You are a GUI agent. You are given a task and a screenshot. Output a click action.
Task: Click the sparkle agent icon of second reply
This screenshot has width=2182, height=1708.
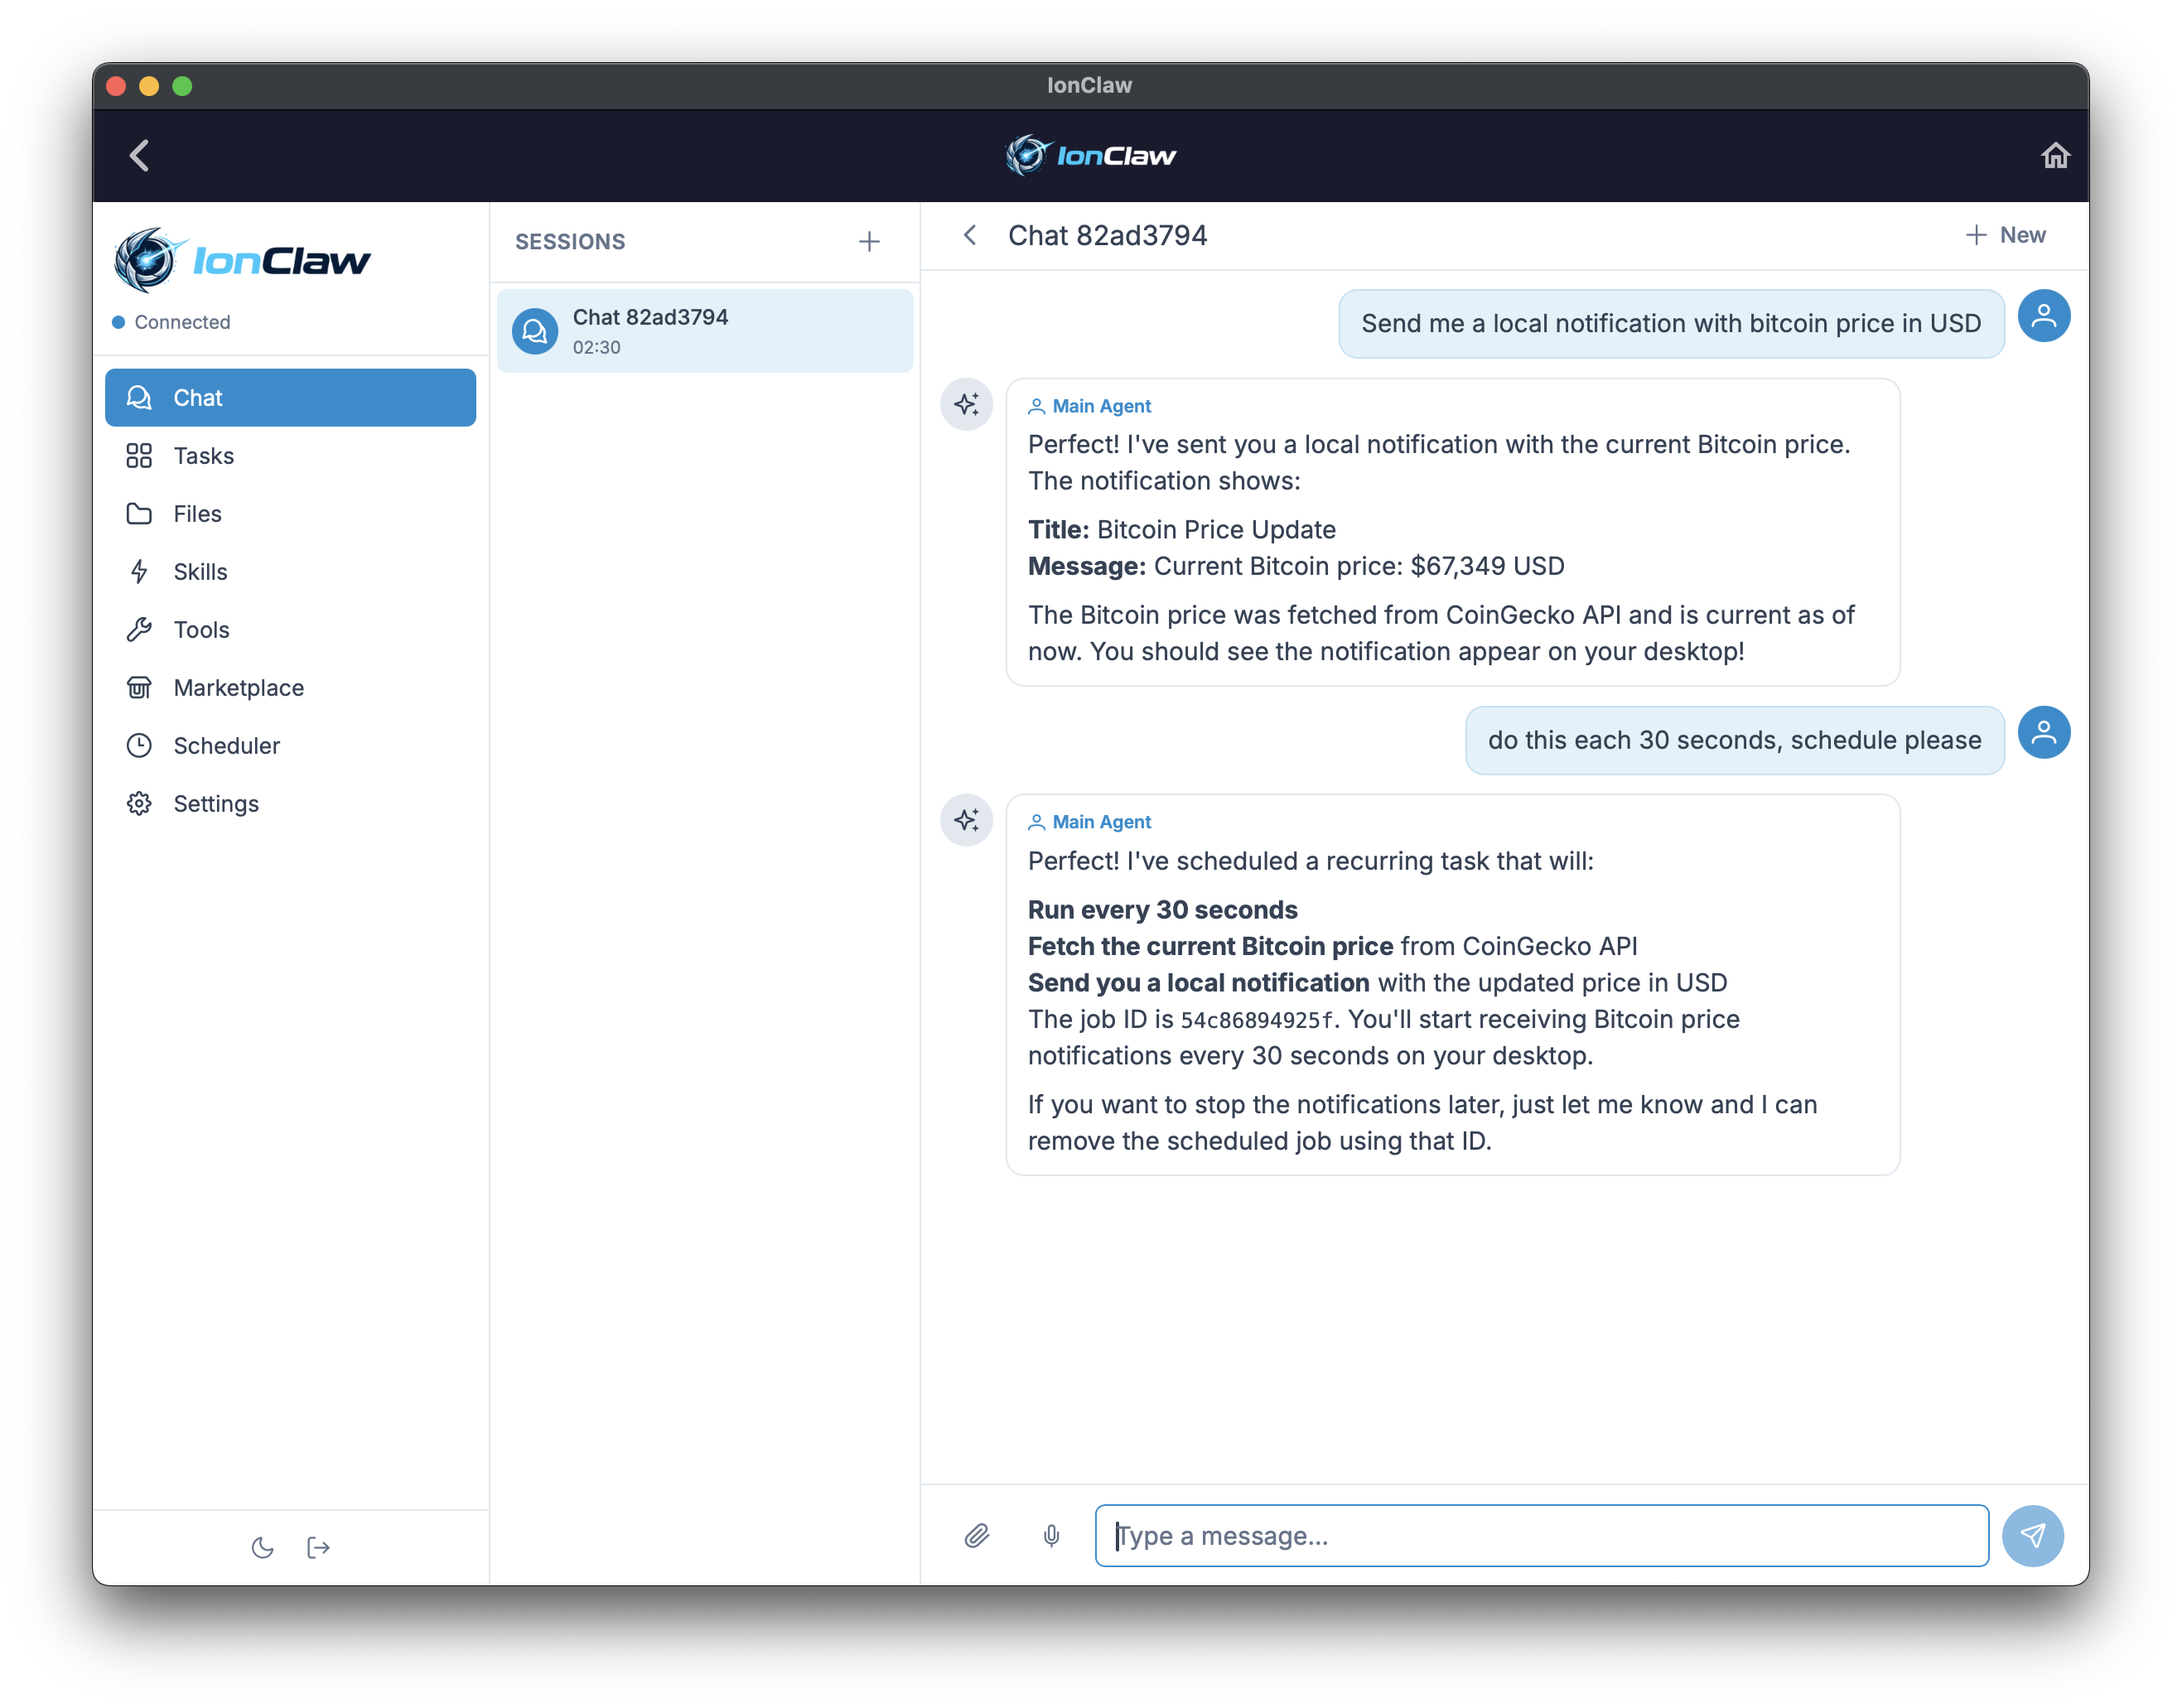(966, 820)
